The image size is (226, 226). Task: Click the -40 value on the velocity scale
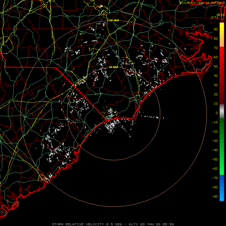pos(215,150)
